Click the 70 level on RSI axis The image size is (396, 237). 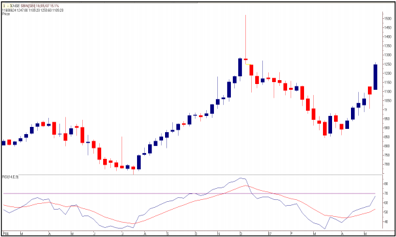pyautogui.click(x=386, y=193)
